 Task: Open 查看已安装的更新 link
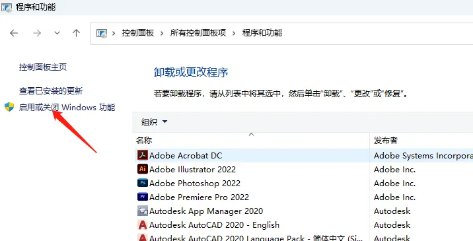(x=51, y=91)
